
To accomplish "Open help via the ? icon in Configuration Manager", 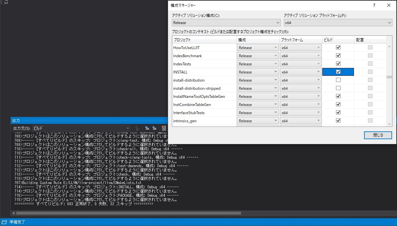I will (374, 5).
